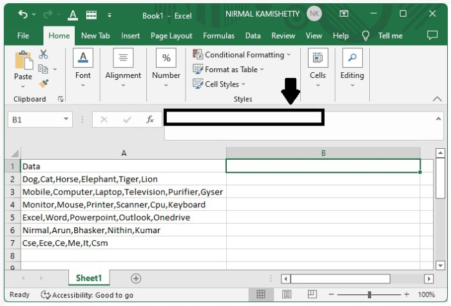The image size is (451, 306).
Task: Expand the Font group button
Action: tap(83, 68)
